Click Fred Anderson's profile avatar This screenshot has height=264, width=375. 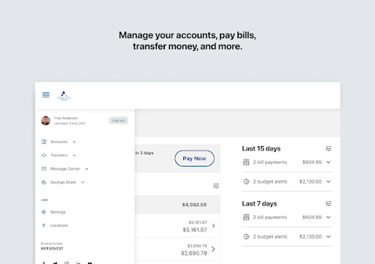(x=46, y=121)
